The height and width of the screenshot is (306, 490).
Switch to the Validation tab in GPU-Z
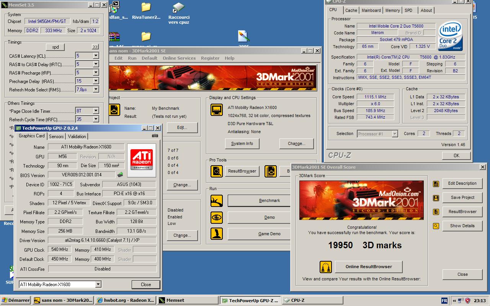[77, 137]
